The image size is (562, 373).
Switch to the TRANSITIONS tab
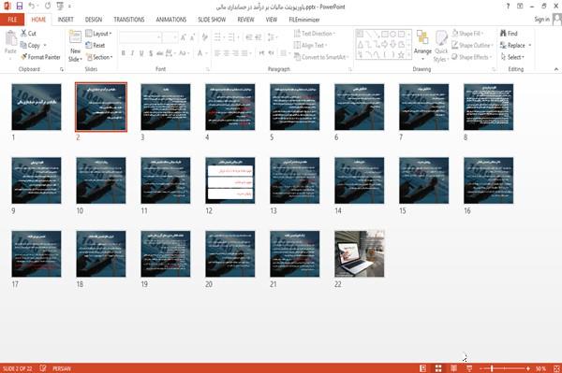click(129, 20)
